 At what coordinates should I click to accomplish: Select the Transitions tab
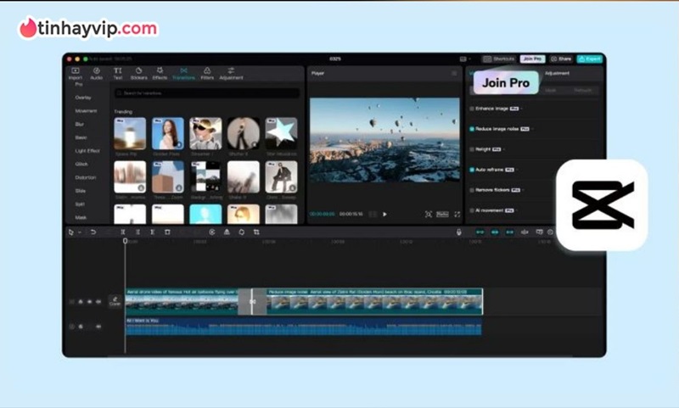point(183,74)
